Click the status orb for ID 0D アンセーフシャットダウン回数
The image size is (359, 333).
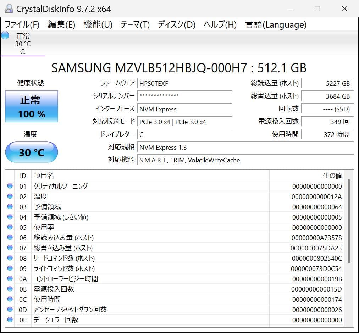(10, 310)
